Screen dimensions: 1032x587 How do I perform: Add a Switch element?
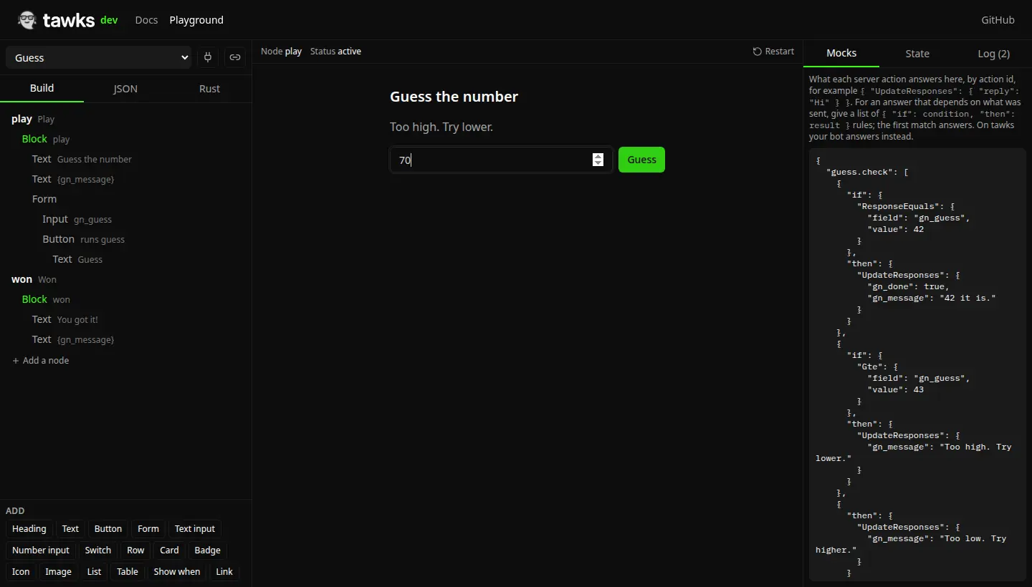point(98,550)
